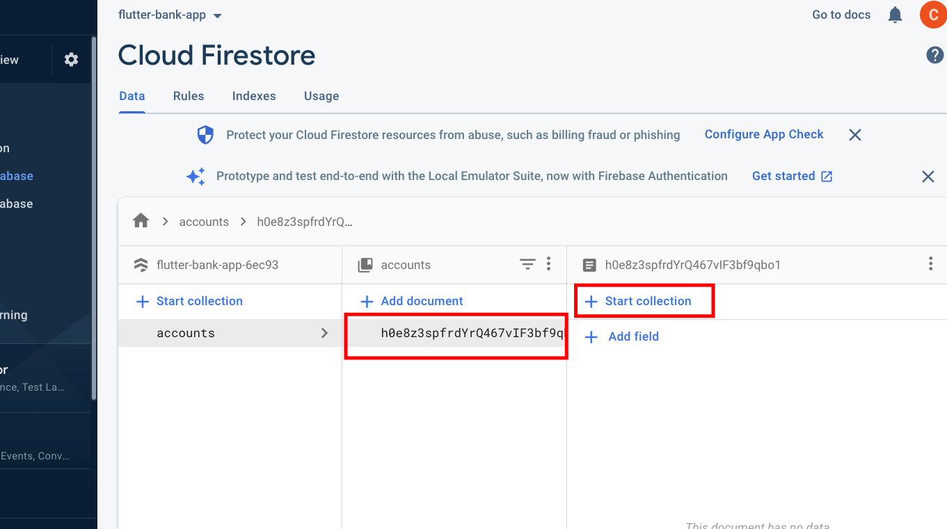Click the accounts collection icon
This screenshot has height=529, width=947.
click(365, 265)
